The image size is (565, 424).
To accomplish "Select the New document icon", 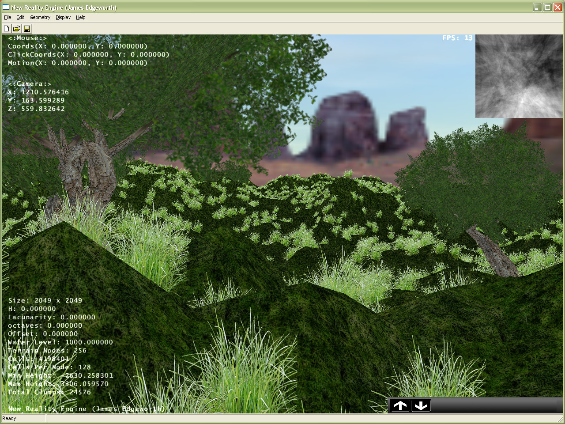I will (6, 28).
